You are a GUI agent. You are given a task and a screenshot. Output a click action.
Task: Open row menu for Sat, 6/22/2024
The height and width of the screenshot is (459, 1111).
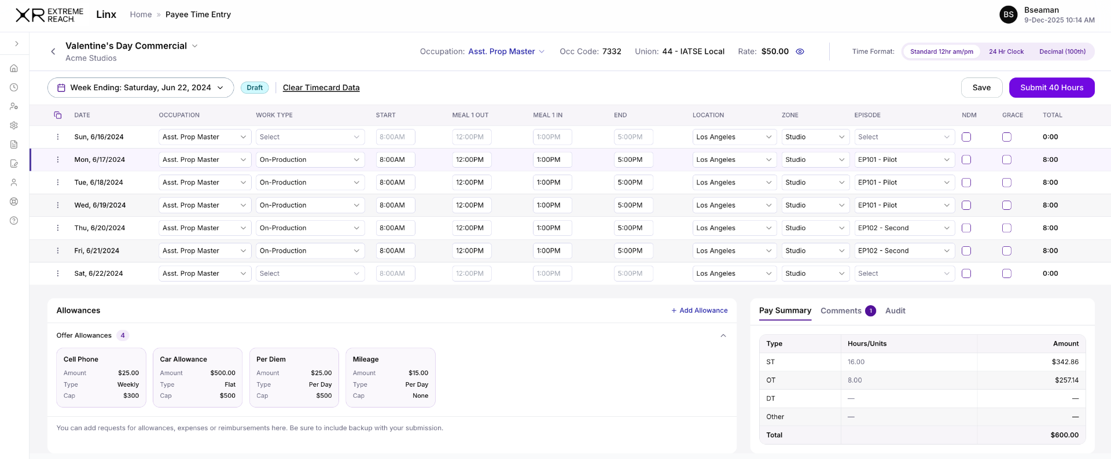58,273
